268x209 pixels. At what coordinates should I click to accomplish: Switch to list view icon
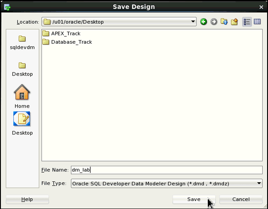click(x=247, y=22)
